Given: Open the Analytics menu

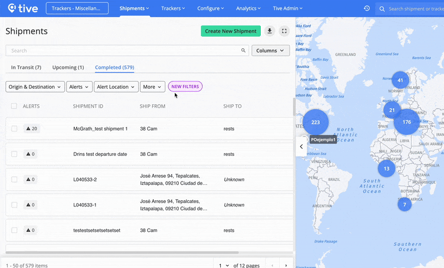Looking at the screenshot, I should (x=248, y=8).
